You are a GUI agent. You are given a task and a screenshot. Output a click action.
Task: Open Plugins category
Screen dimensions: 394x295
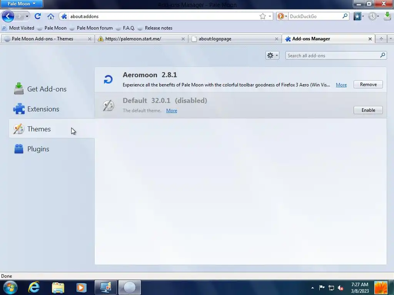[x=52, y=149]
